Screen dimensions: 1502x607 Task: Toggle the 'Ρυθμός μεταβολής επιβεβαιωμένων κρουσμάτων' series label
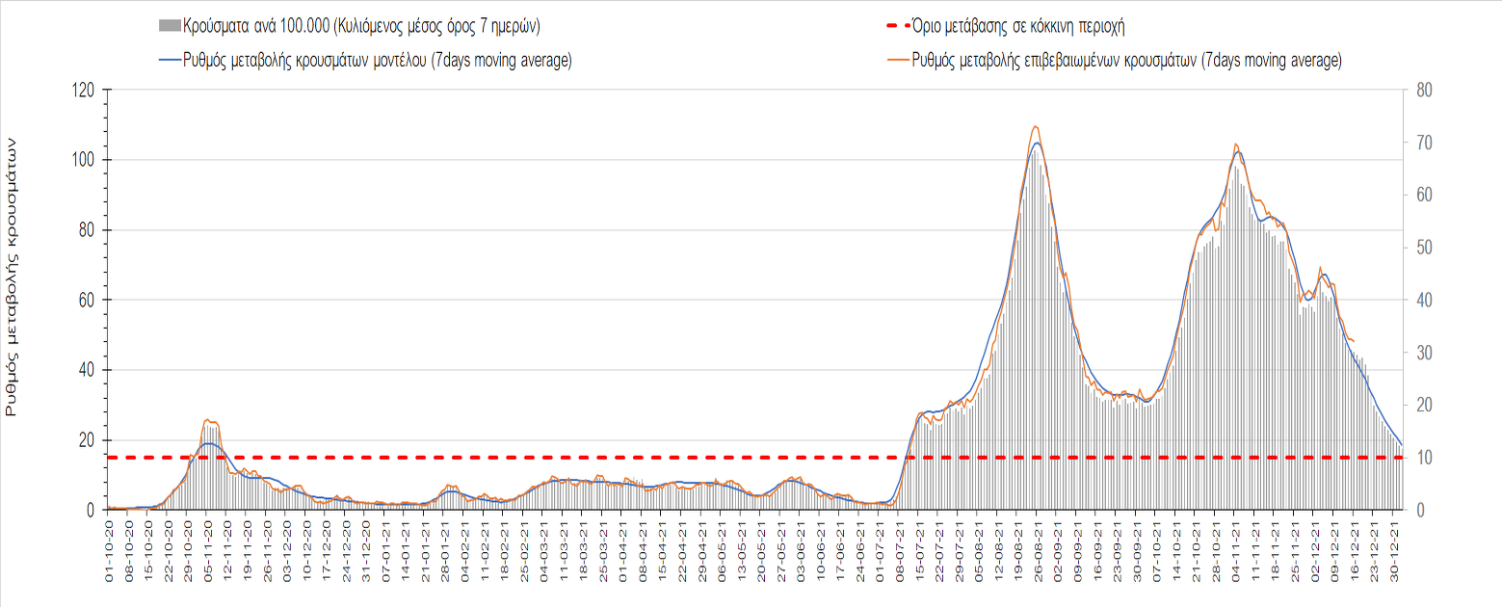click(x=1126, y=61)
